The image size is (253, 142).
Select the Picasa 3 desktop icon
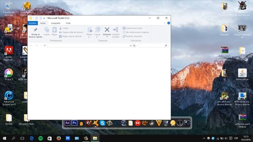click(x=9, y=75)
